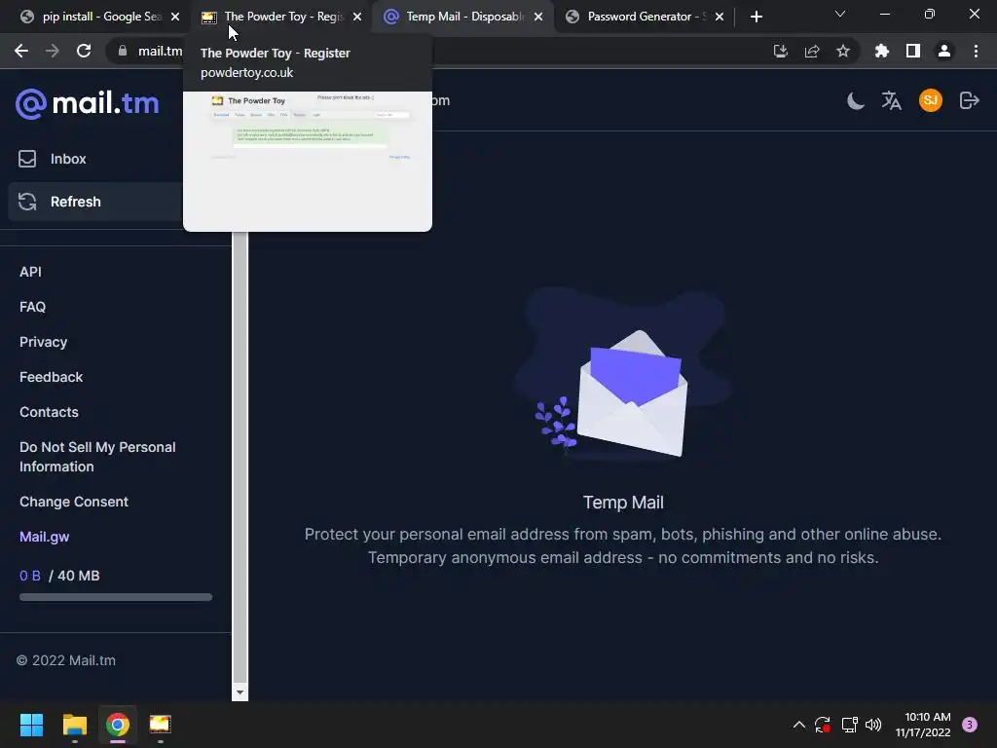Click the sync tray icon with red dot
Image resolution: width=997 pixels, height=748 pixels.
(823, 725)
